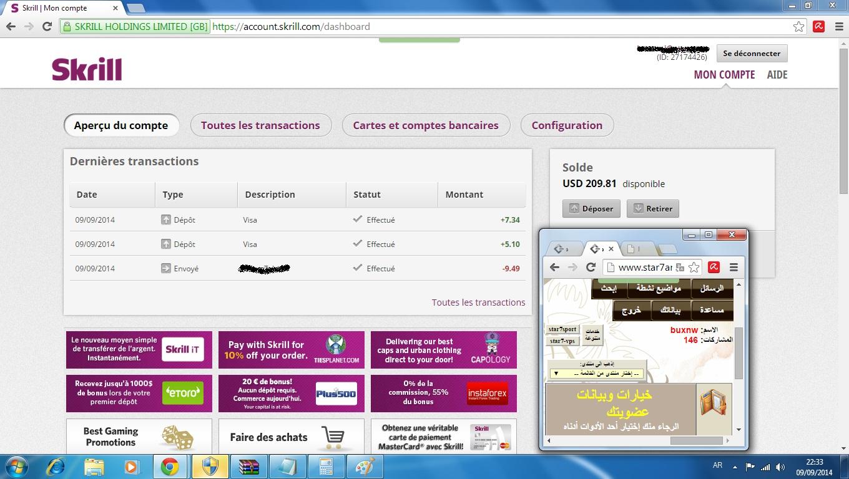
Task: Open the Configuration tab
Action: tap(567, 125)
